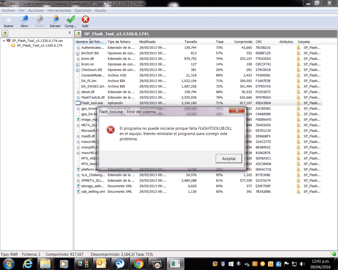The width and height of the screenshot is (338, 270).
Task: Click the Nuevo toolbar icon
Action: [9, 21]
